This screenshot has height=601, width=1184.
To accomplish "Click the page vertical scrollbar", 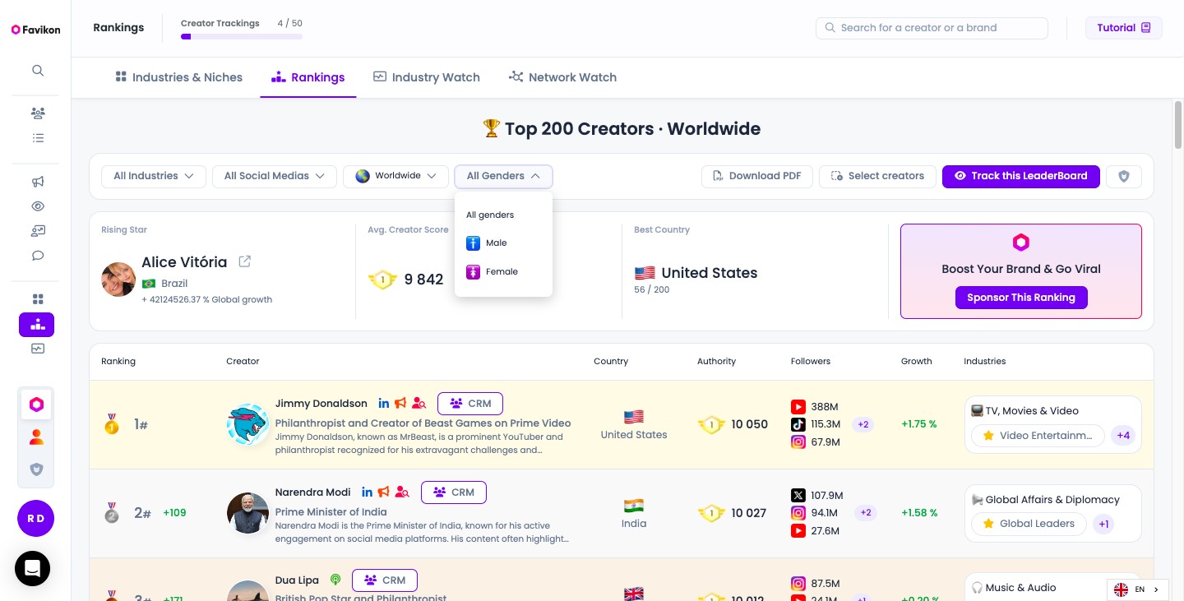I will (x=1177, y=123).
